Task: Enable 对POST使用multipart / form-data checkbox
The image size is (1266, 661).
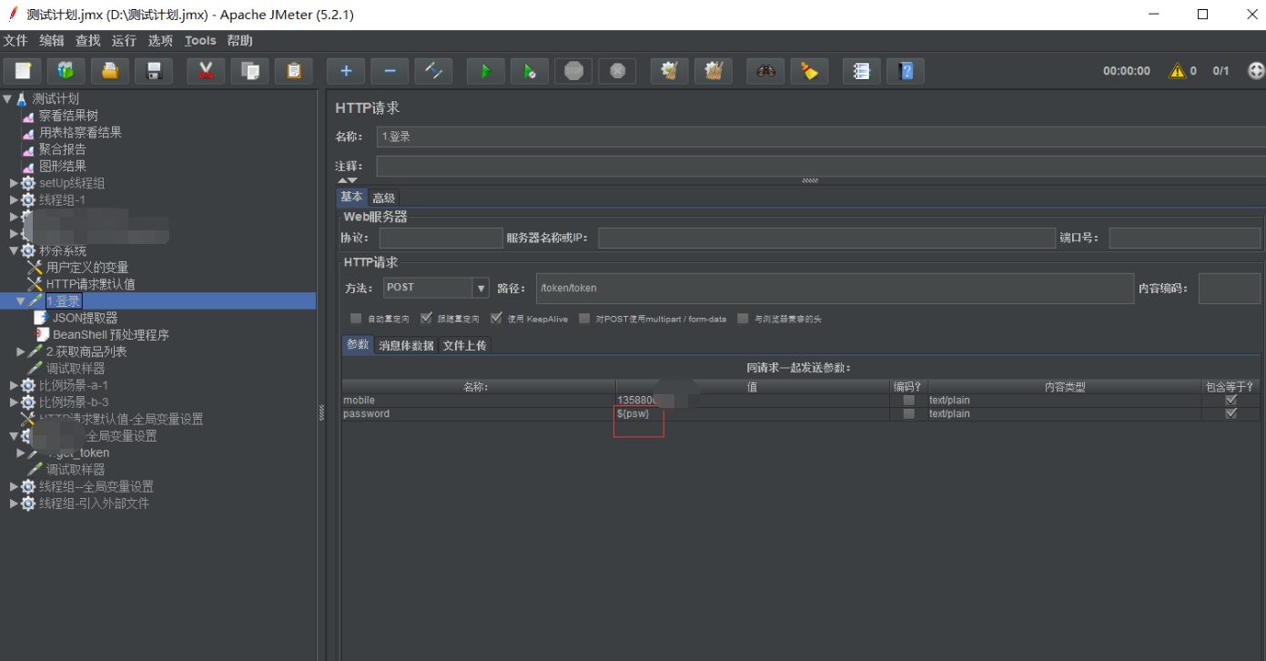Action: 584,319
